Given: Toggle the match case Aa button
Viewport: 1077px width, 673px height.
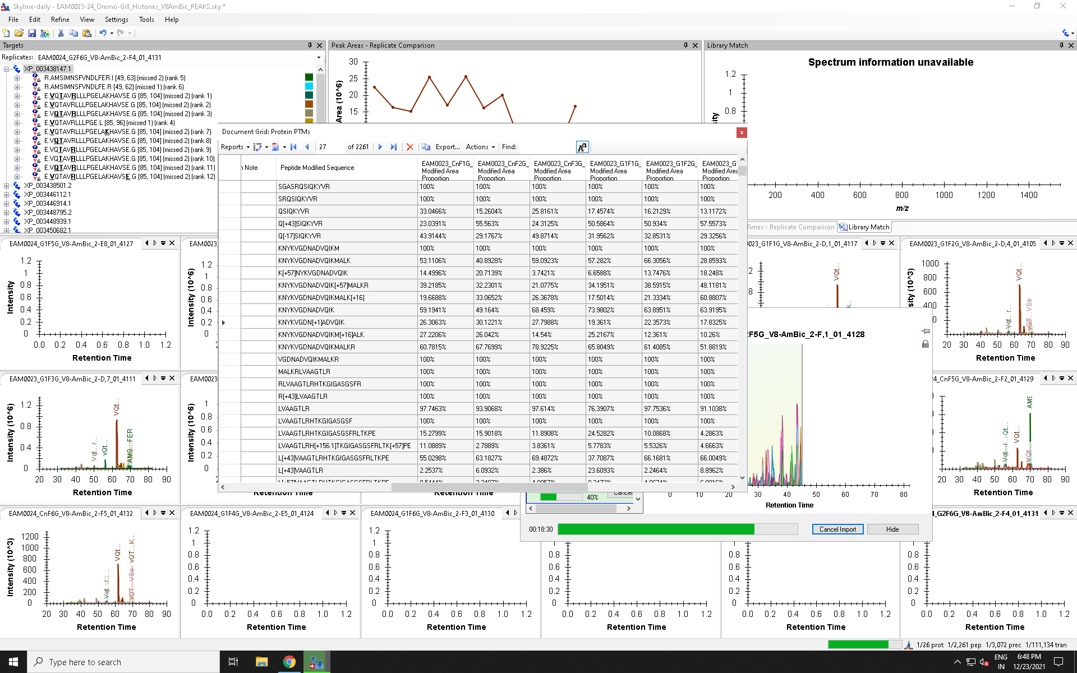Looking at the screenshot, I should 582,147.
